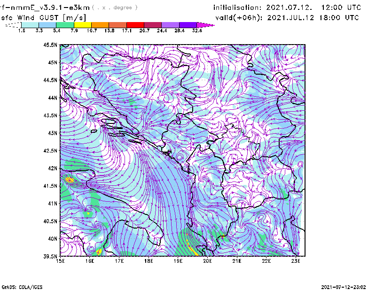
Task: Click the salmon 13.8–17.1 legend swatch
Action: point(118,25)
